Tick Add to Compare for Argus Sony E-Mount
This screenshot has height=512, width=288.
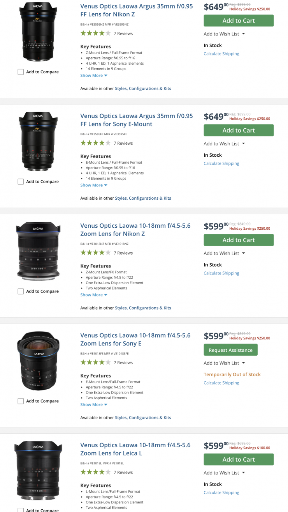tap(21, 182)
